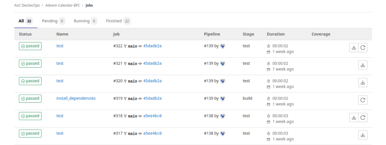Retry the install_dependencies job #319

[363, 100]
